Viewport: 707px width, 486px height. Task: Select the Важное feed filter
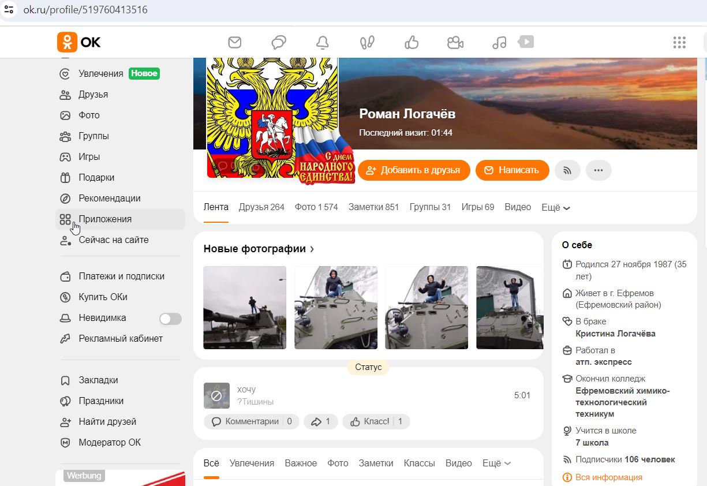coord(301,463)
